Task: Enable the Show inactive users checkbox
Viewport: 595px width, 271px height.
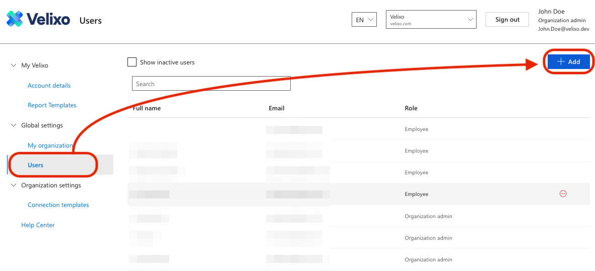Action: click(132, 62)
